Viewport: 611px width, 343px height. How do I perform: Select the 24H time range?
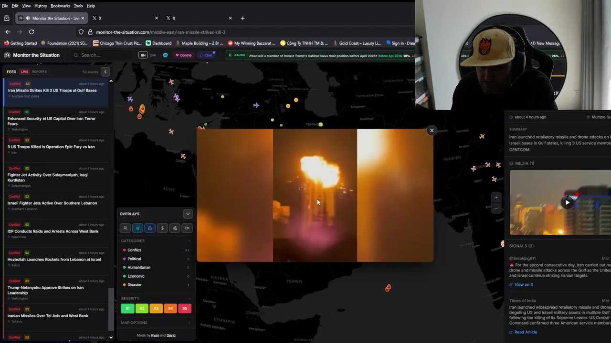153,55
